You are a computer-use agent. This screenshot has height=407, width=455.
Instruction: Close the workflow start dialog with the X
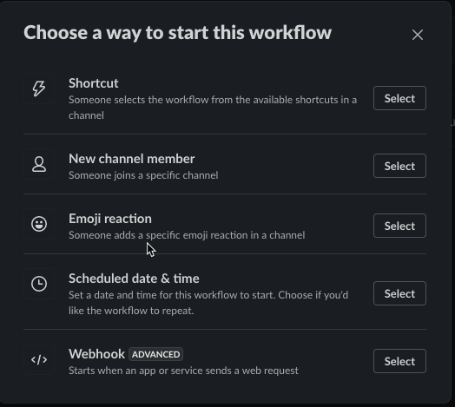[x=418, y=35]
